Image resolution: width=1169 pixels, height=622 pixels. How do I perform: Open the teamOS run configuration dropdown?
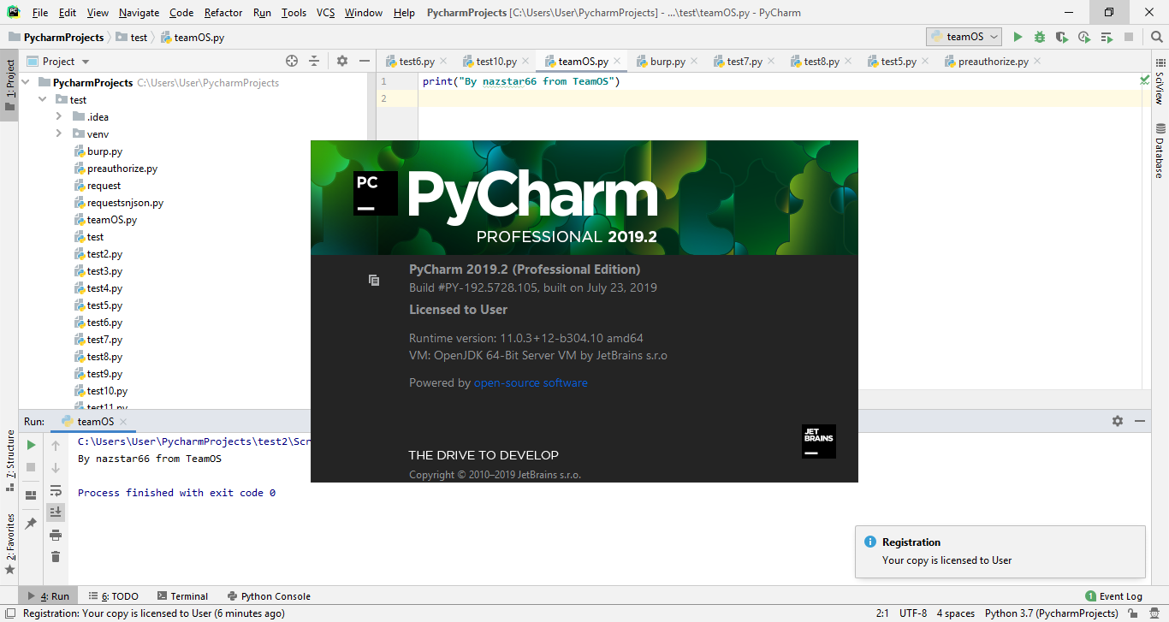point(964,37)
